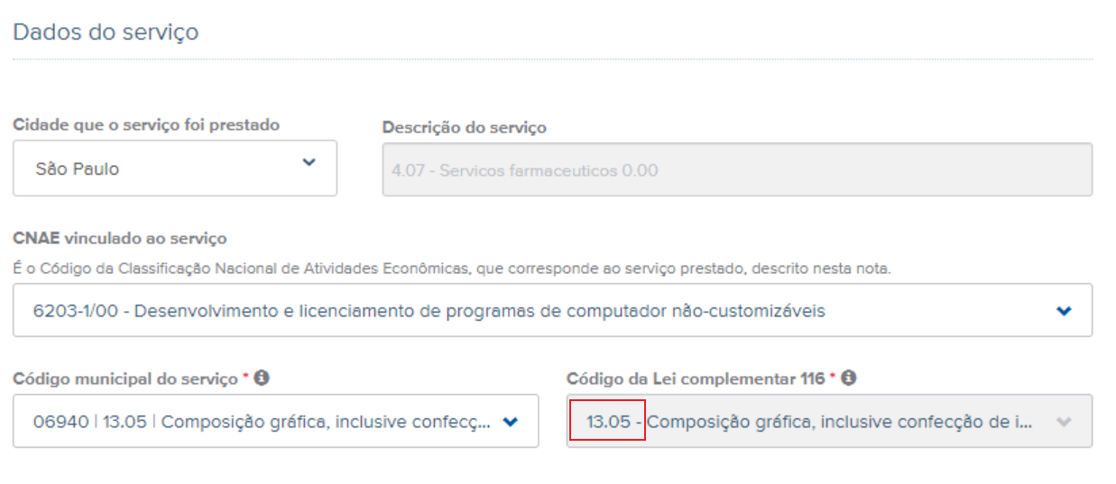
Task: Click greyed chevron in Lei complementar 116 field
Action: point(1064,421)
